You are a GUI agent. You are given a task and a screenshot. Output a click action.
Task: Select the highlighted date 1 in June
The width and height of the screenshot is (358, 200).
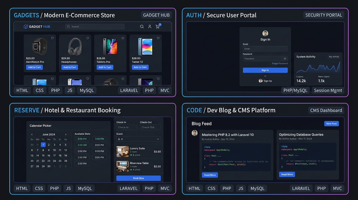[43, 145]
